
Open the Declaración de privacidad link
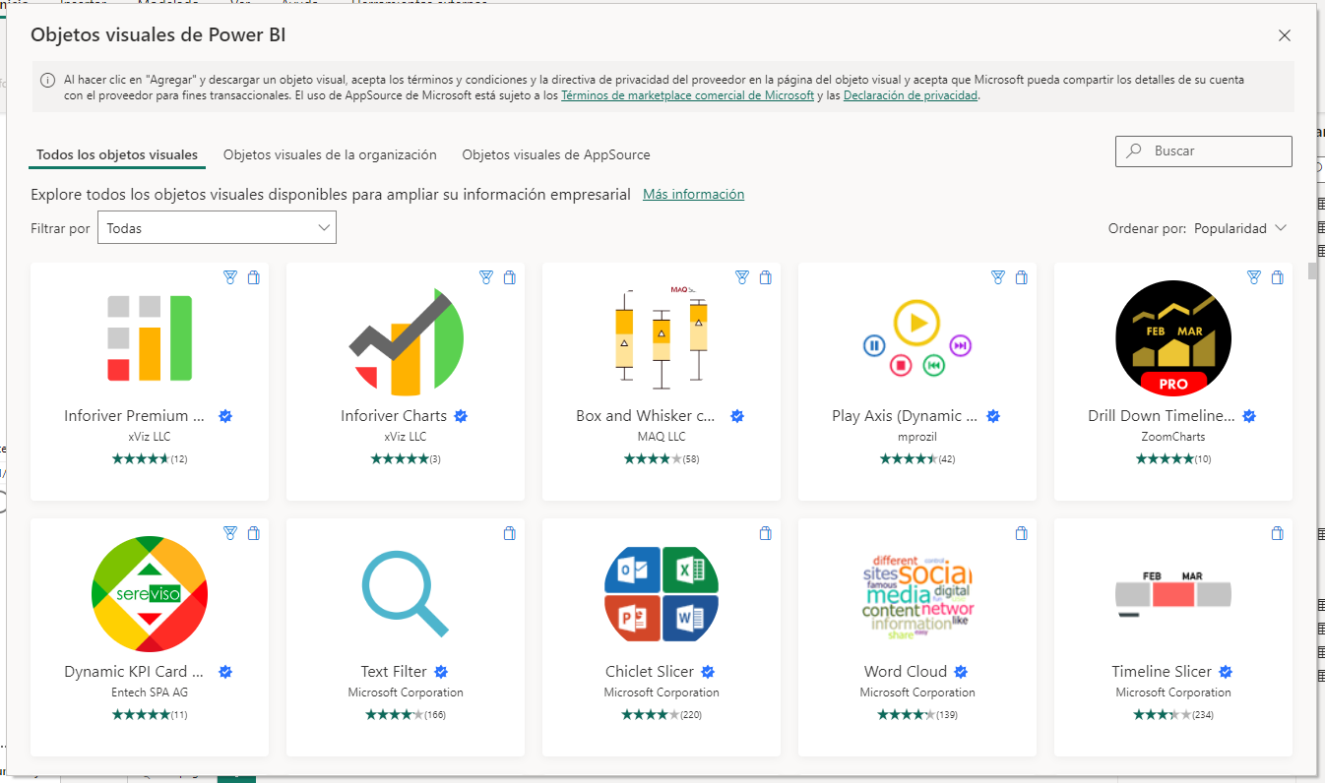pyautogui.click(x=910, y=96)
